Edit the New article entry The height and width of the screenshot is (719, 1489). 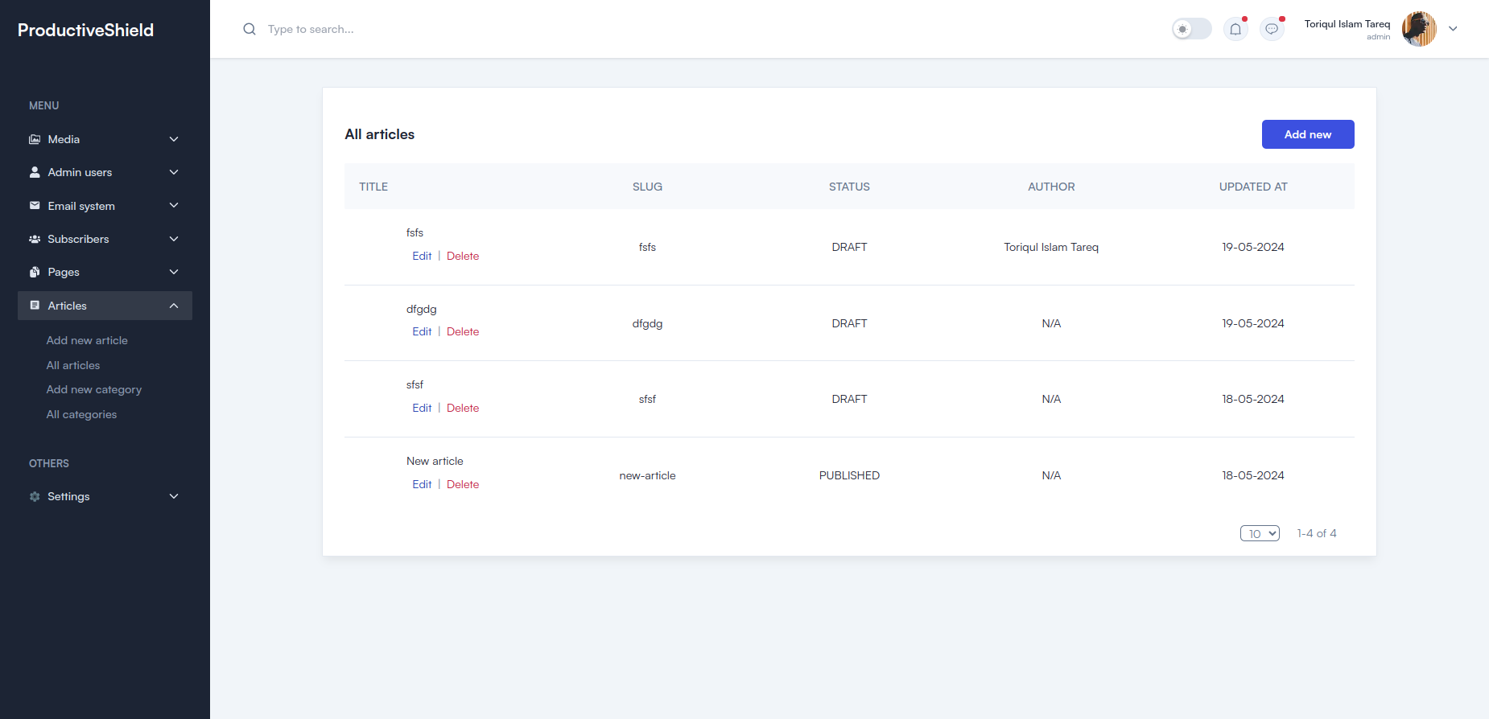point(422,485)
